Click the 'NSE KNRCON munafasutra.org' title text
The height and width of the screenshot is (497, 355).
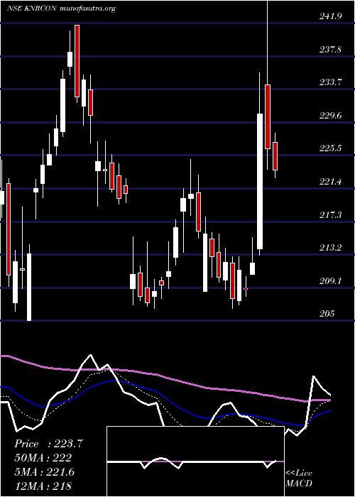coord(61,9)
